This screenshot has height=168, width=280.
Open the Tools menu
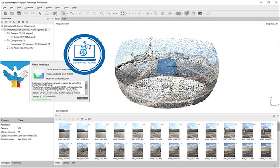coord(66,7)
